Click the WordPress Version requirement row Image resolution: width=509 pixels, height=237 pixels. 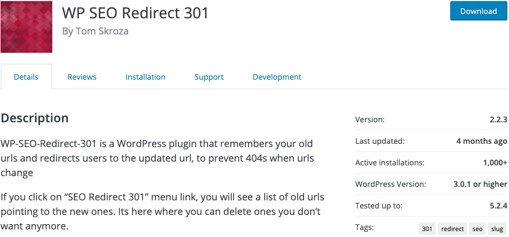click(431, 184)
